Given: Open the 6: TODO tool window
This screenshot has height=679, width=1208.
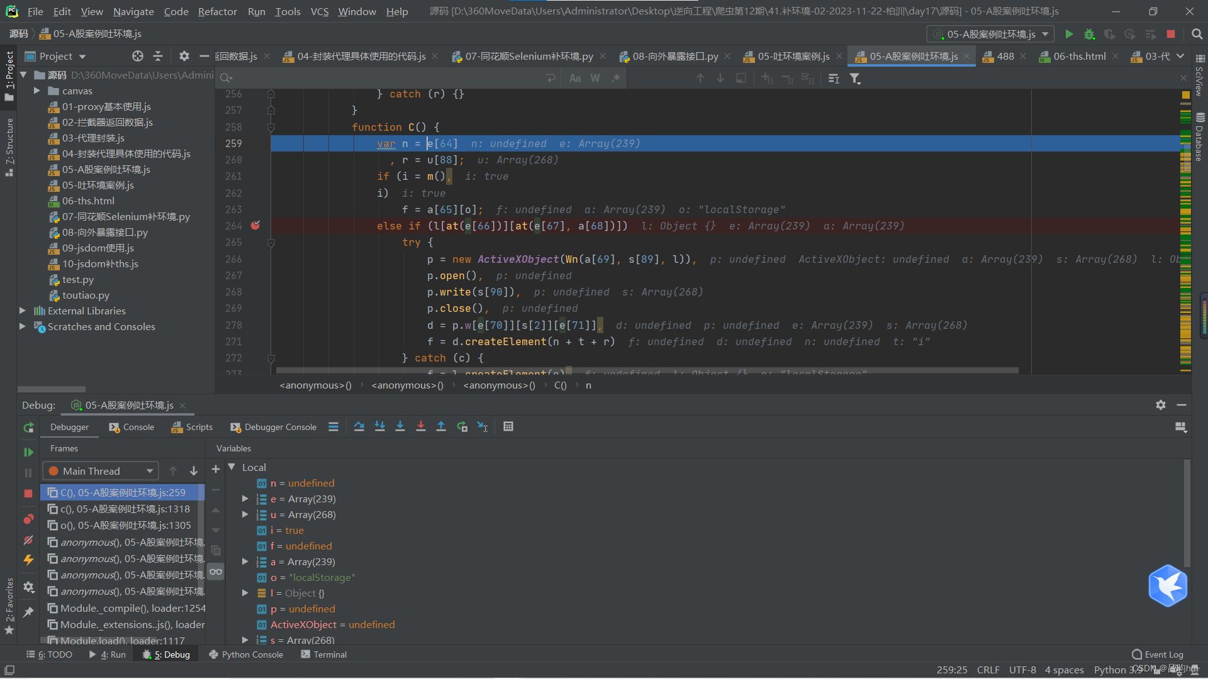Looking at the screenshot, I should pyautogui.click(x=49, y=654).
